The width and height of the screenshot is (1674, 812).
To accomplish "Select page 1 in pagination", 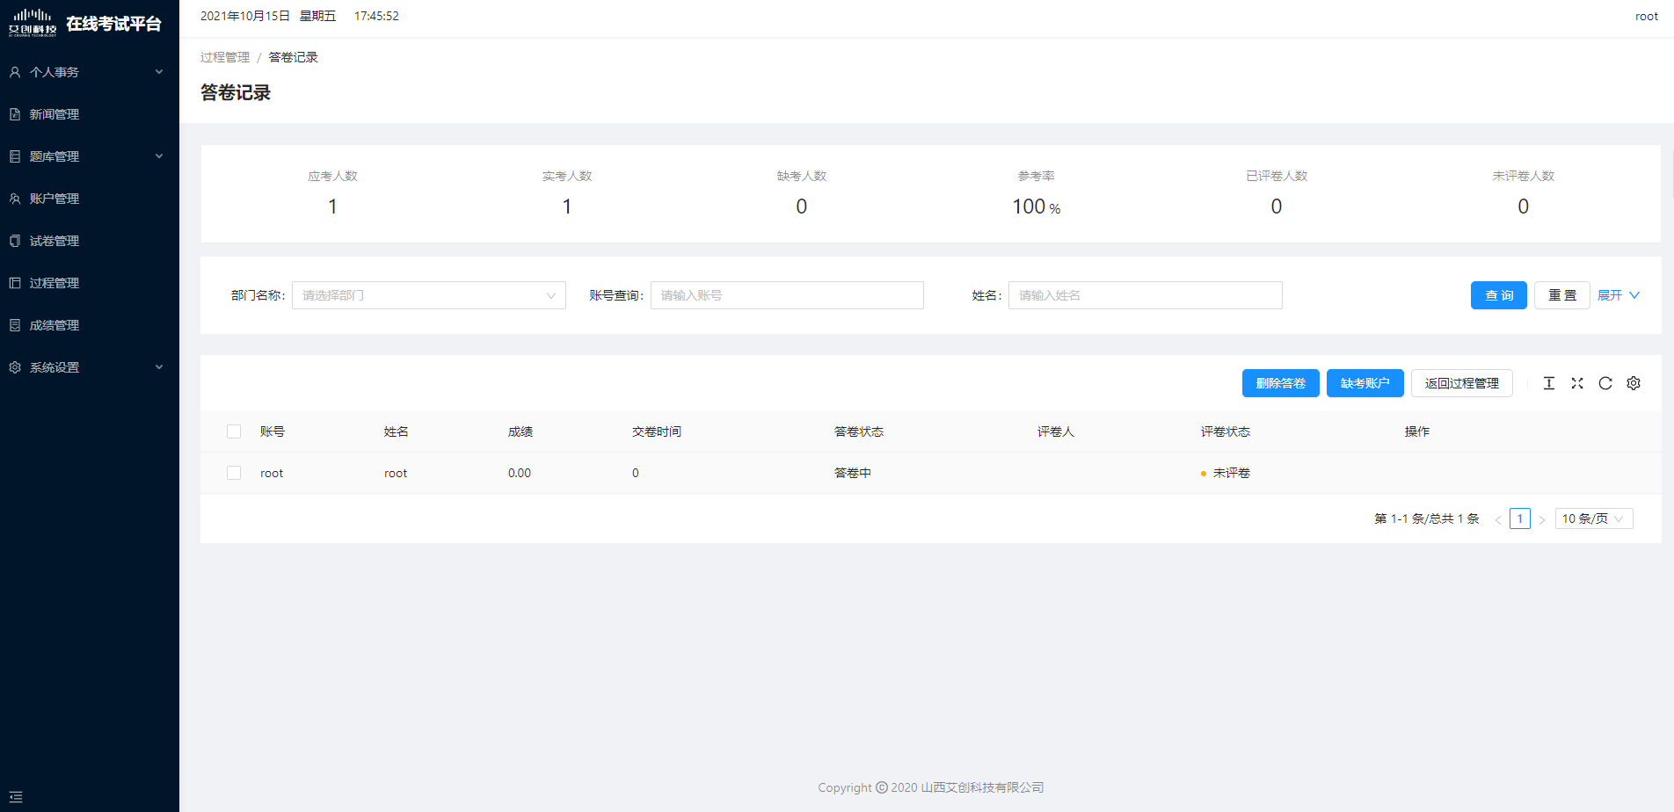I will pos(1520,518).
